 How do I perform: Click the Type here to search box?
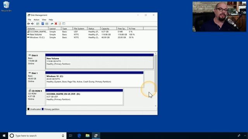(x=37, y=136)
